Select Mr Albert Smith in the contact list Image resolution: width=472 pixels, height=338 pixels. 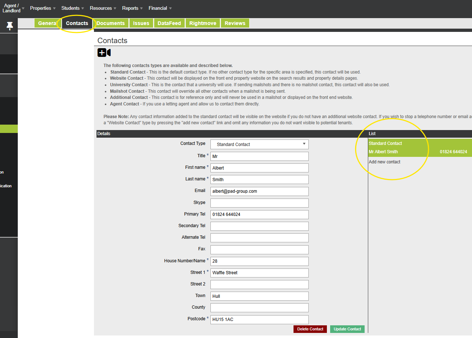click(x=383, y=152)
